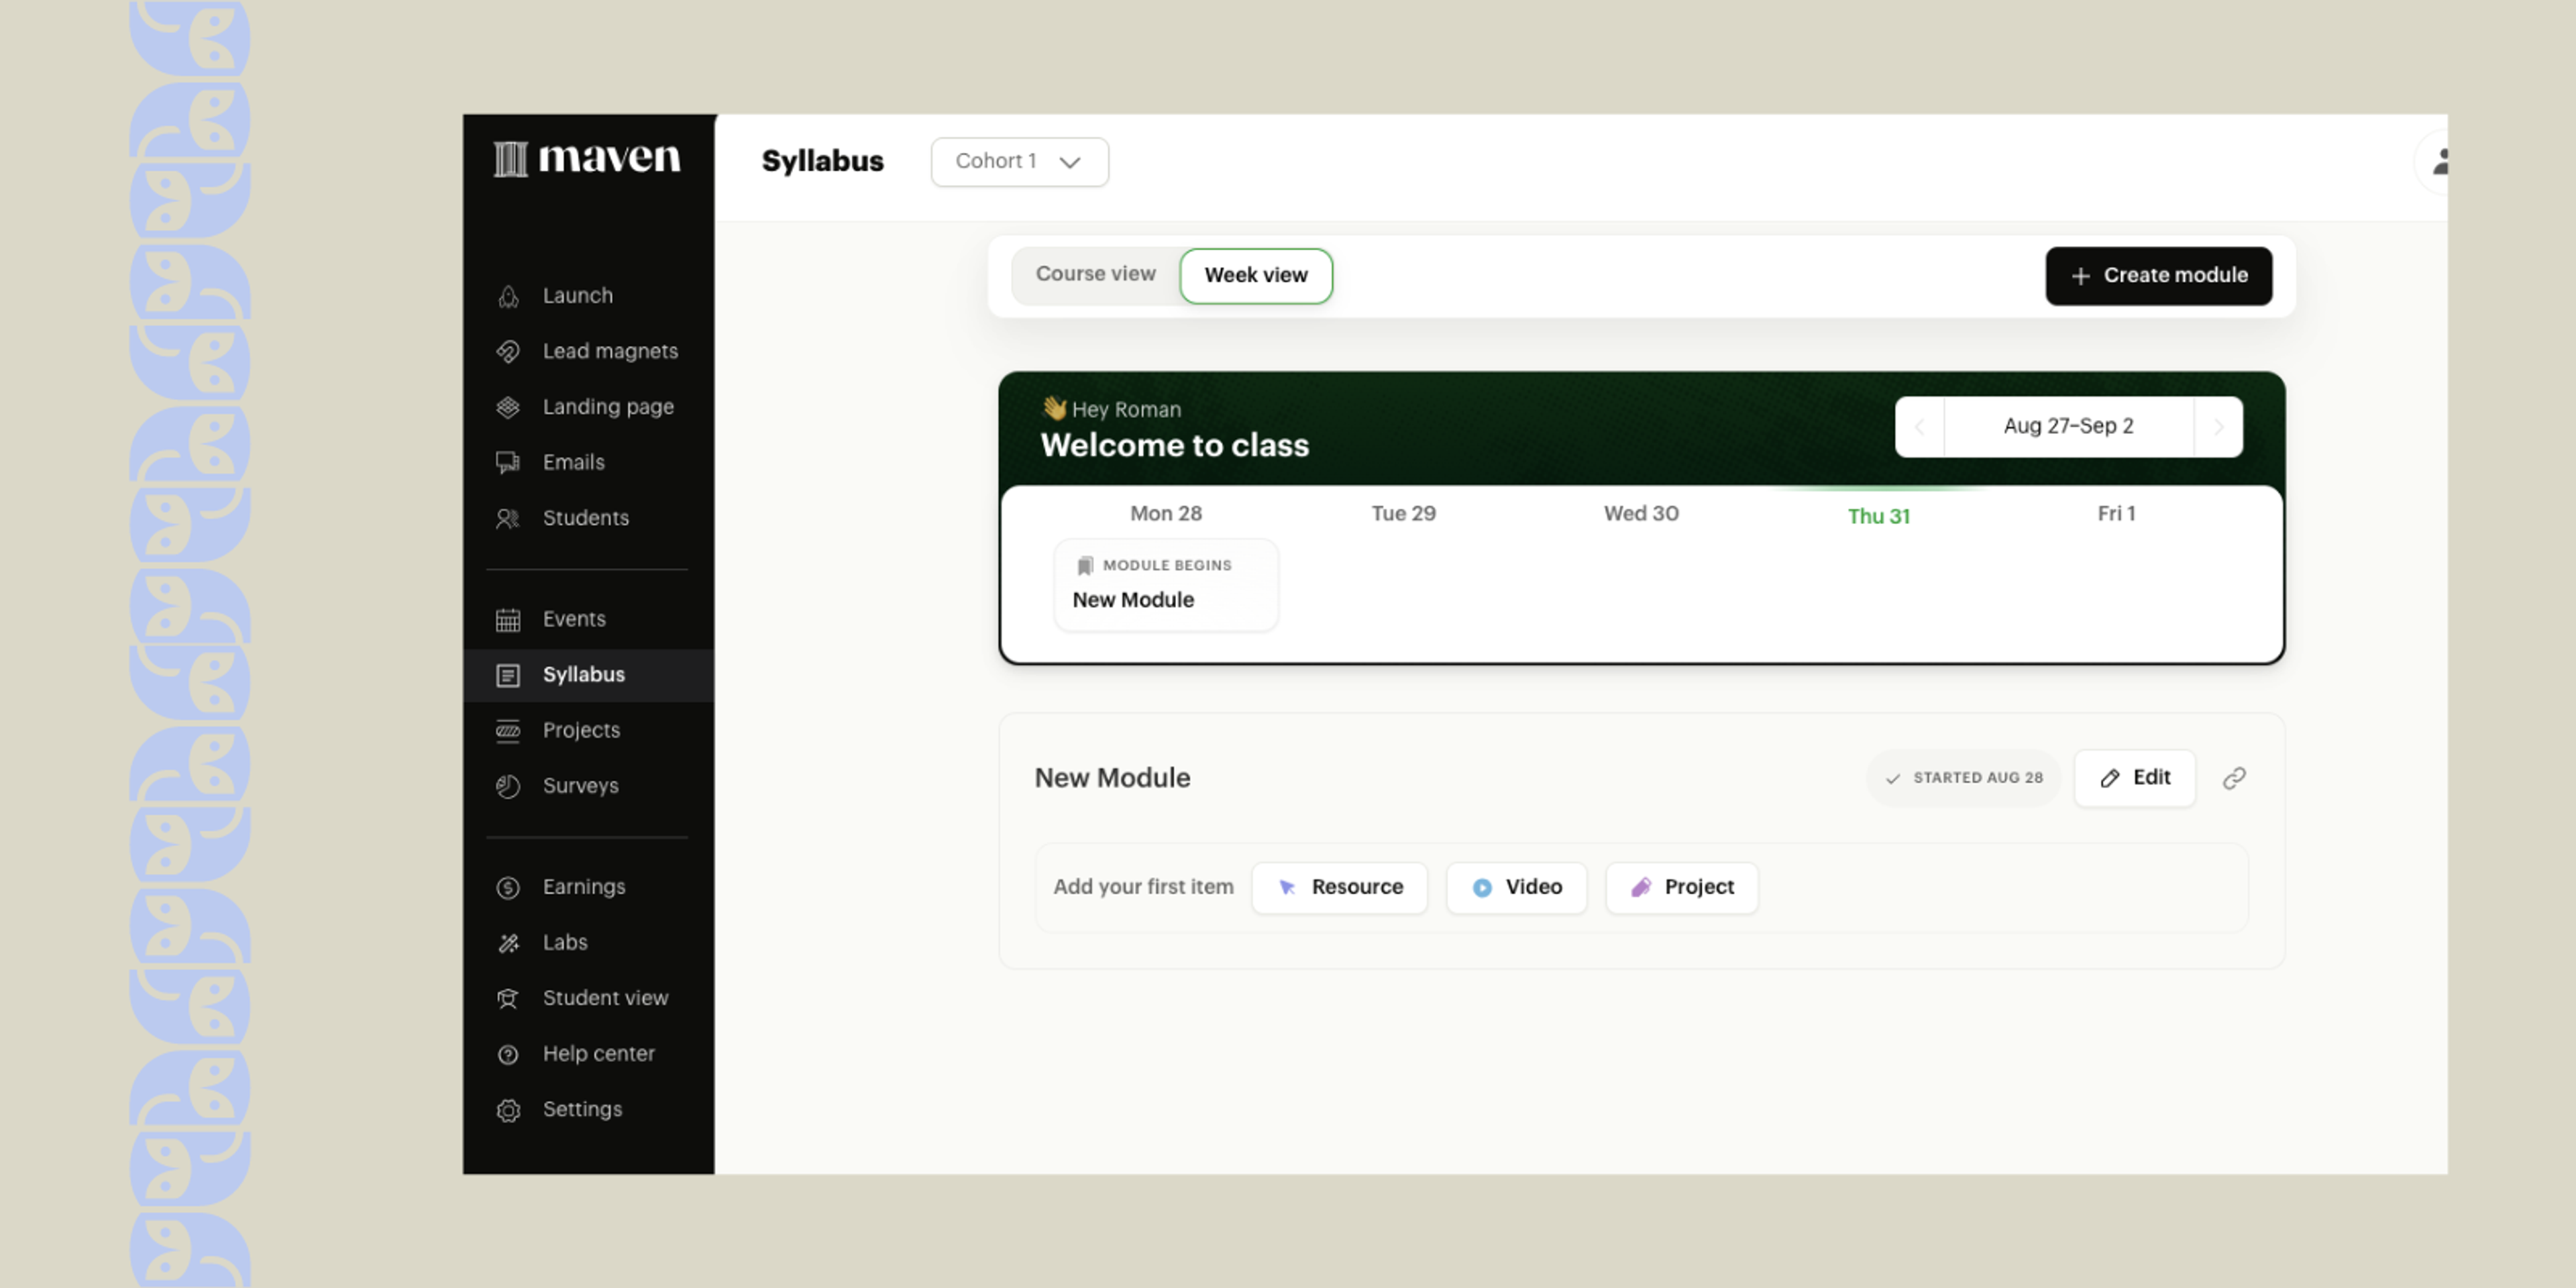2576x1288 pixels.
Task: Click the Student view graduate icon
Action: [508, 999]
